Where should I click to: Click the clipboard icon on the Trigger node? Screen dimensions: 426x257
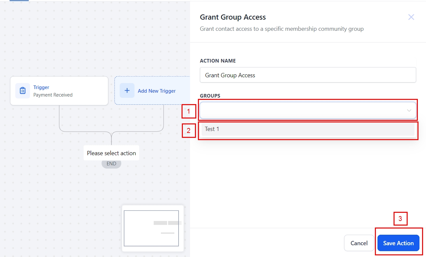23,91
